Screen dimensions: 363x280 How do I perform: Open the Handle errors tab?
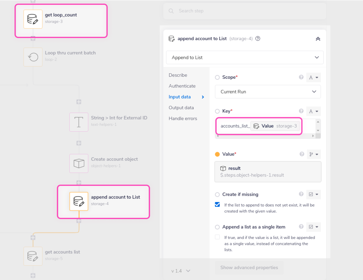click(183, 119)
